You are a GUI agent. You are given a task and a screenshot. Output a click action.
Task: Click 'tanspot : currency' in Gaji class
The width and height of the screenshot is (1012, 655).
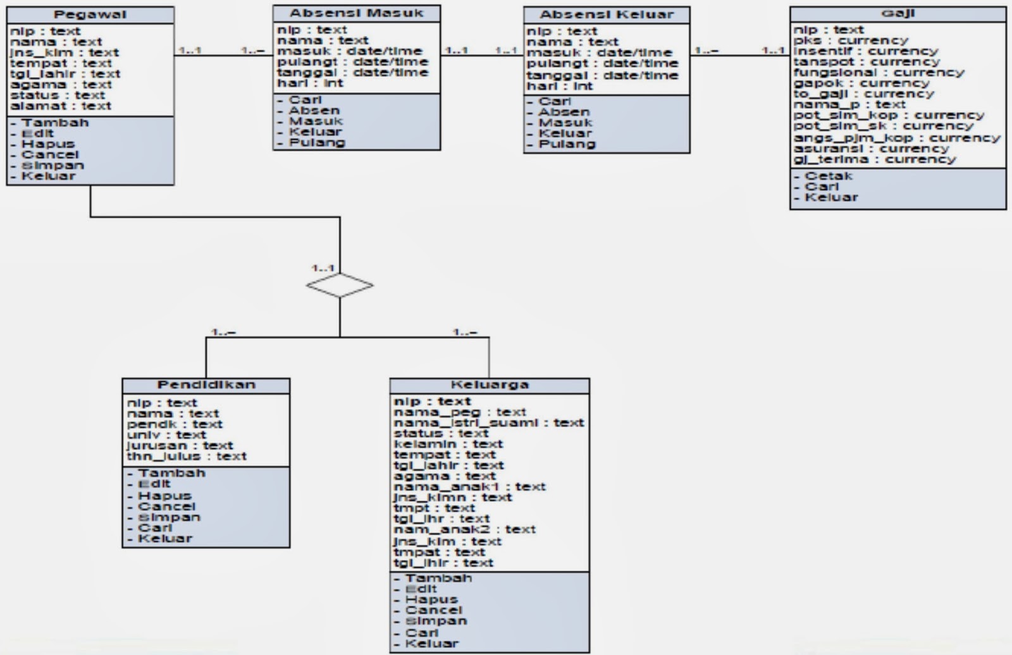tap(867, 62)
